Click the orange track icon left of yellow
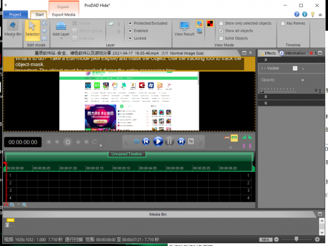Image resolution: width=328 pixels, height=246 pixels. tap(226, 138)
